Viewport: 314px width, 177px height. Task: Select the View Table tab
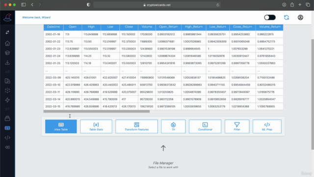click(x=61, y=126)
